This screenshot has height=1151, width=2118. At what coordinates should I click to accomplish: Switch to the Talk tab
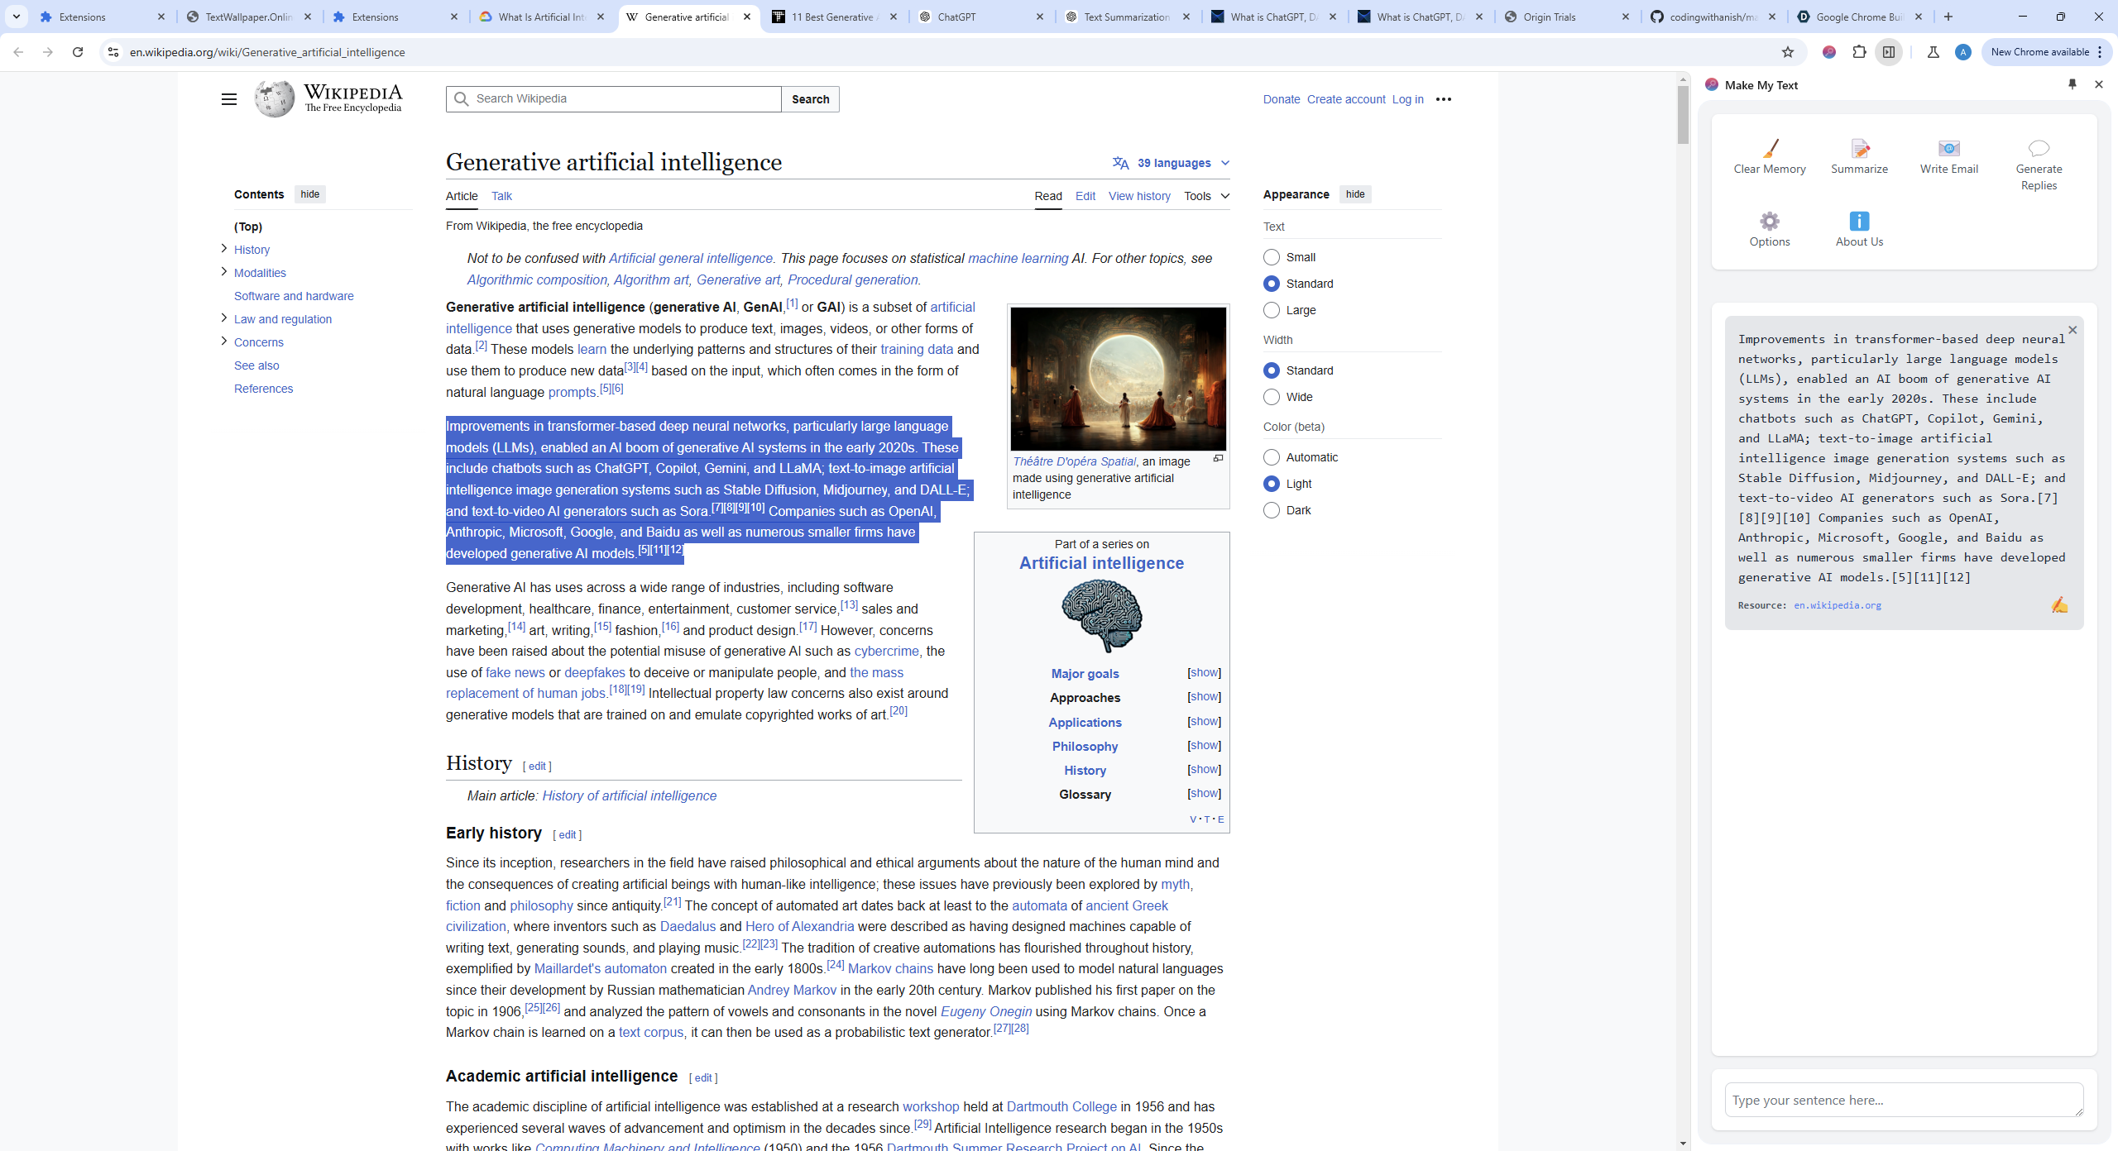pos(501,196)
